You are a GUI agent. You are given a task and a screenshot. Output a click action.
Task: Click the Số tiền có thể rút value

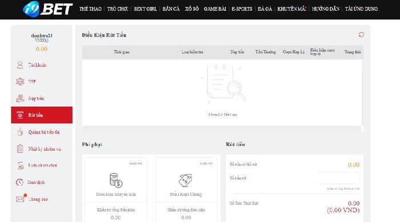pyautogui.click(x=354, y=165)
